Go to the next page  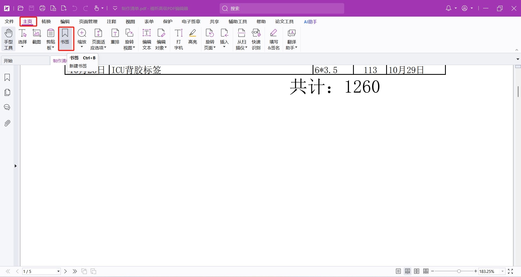point(65,271)
